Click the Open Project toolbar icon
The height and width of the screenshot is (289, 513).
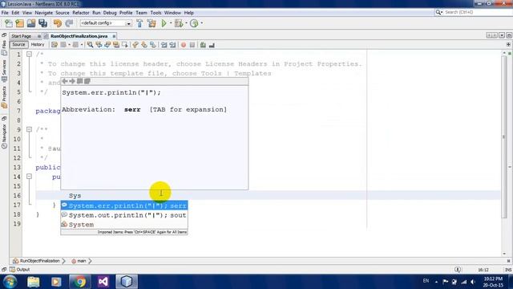[31, 23]
